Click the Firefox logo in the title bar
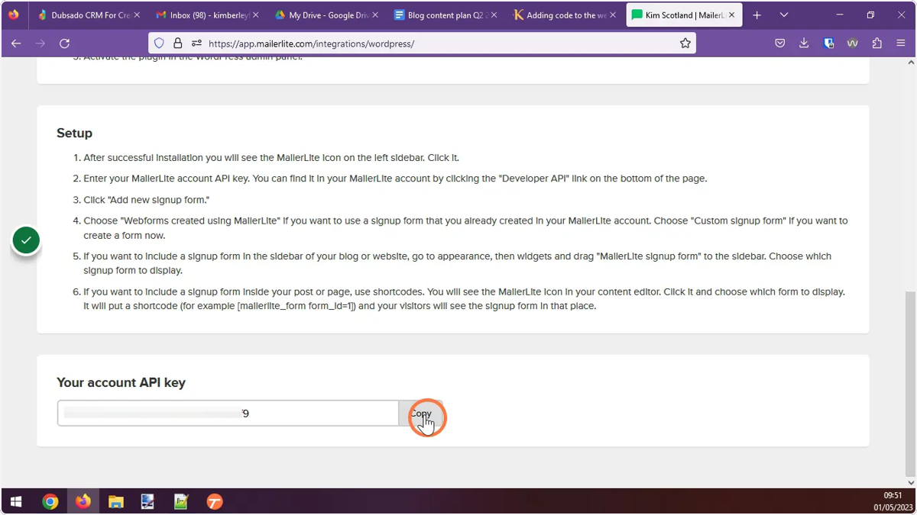Image resolution: width=917 pixels, height=515 pixels. click(x=14, y=14)
